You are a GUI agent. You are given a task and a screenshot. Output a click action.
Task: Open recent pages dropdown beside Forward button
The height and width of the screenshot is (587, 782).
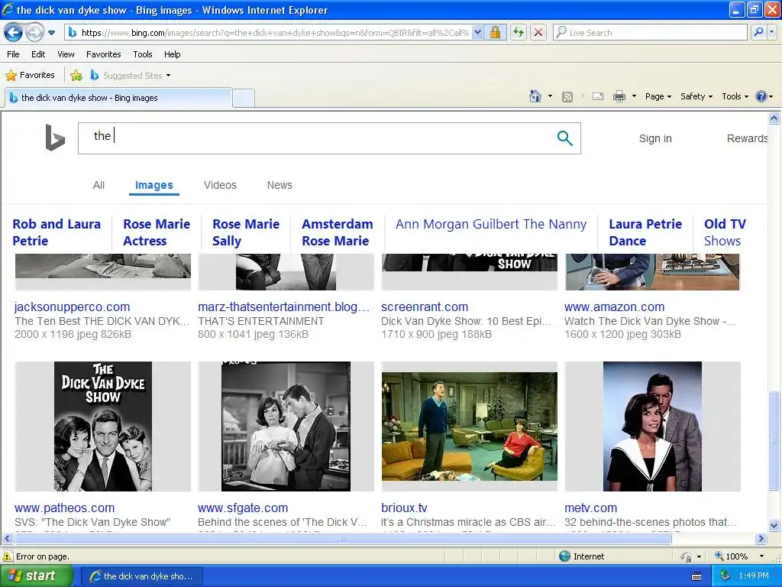coord(51,33)
